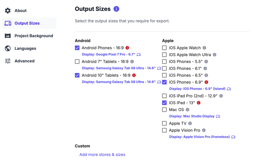Image resolution: width=254 pixels, height=166 pixels.
Task: Click device icon after Mac Studio Display
Action: coord(218,116)
